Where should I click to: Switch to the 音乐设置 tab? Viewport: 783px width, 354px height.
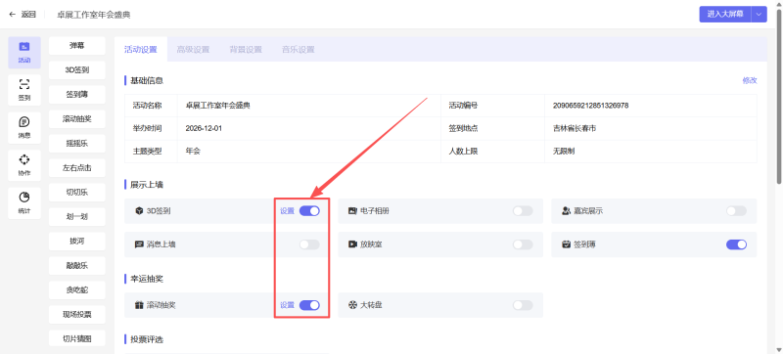(x=299, y=49)
